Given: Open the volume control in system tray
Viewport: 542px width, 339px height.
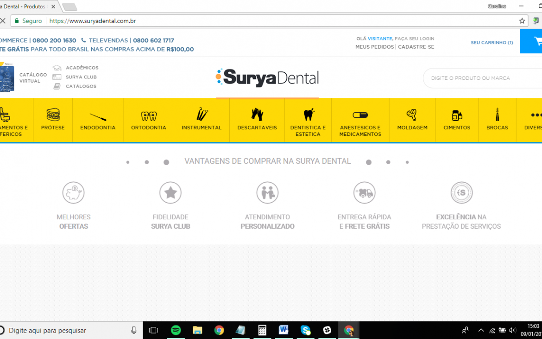Looking at the screenshot, I should click(513, 330).
